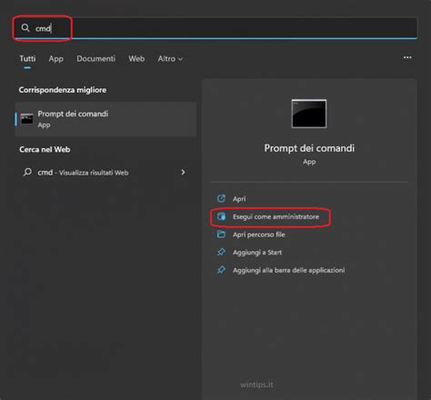Expand cmd web results chevron arrow
431x400 pixels.
pyautogui.click(x=183, y=172)
